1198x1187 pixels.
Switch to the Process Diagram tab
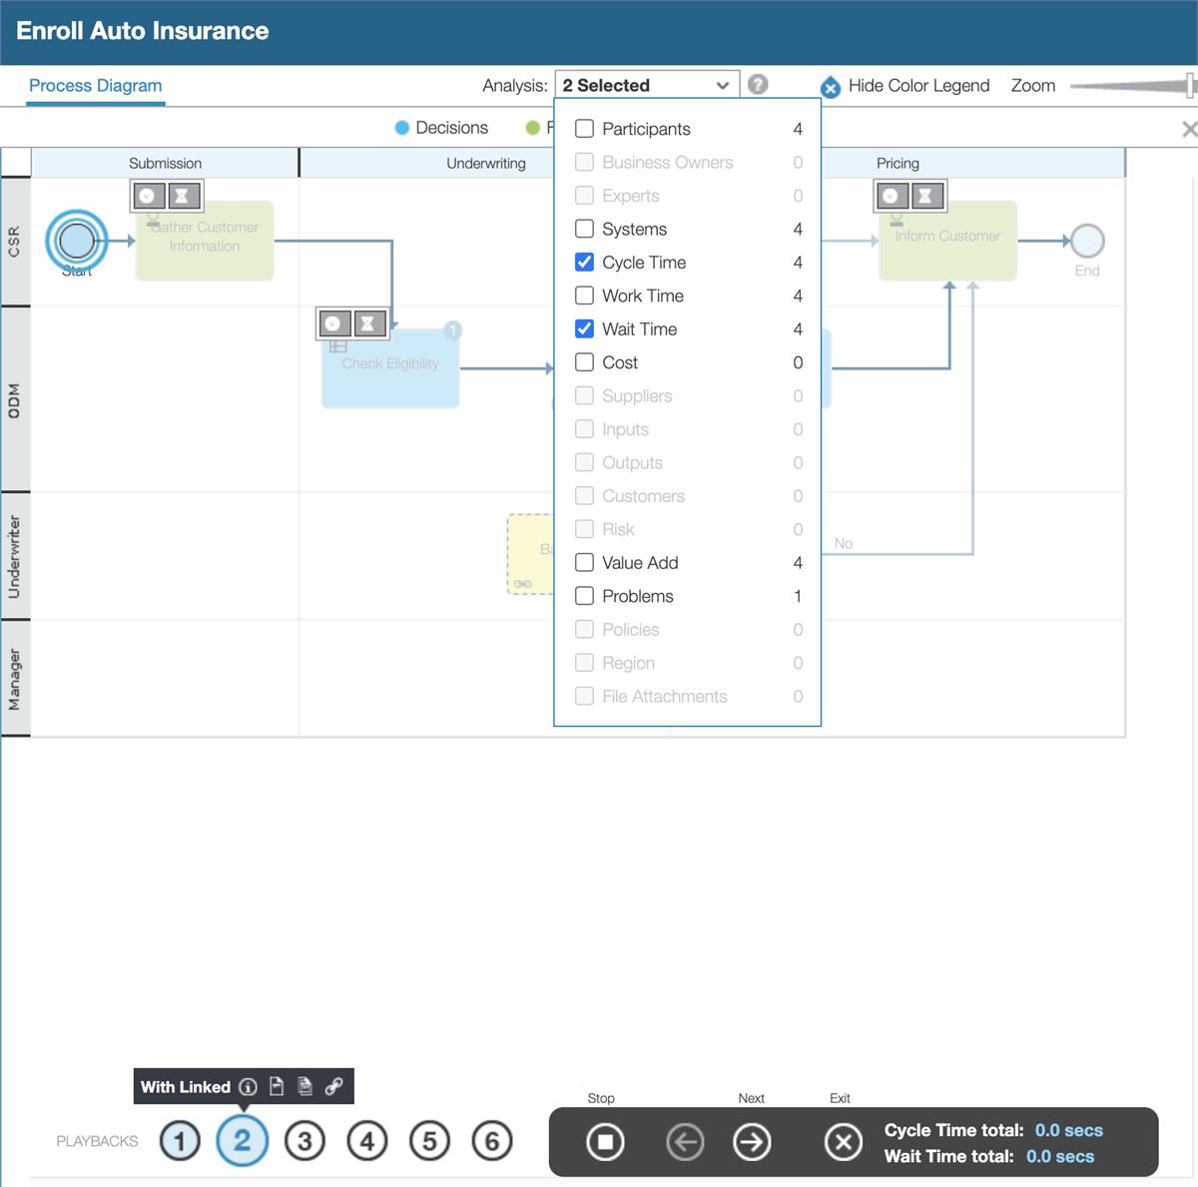95,86
